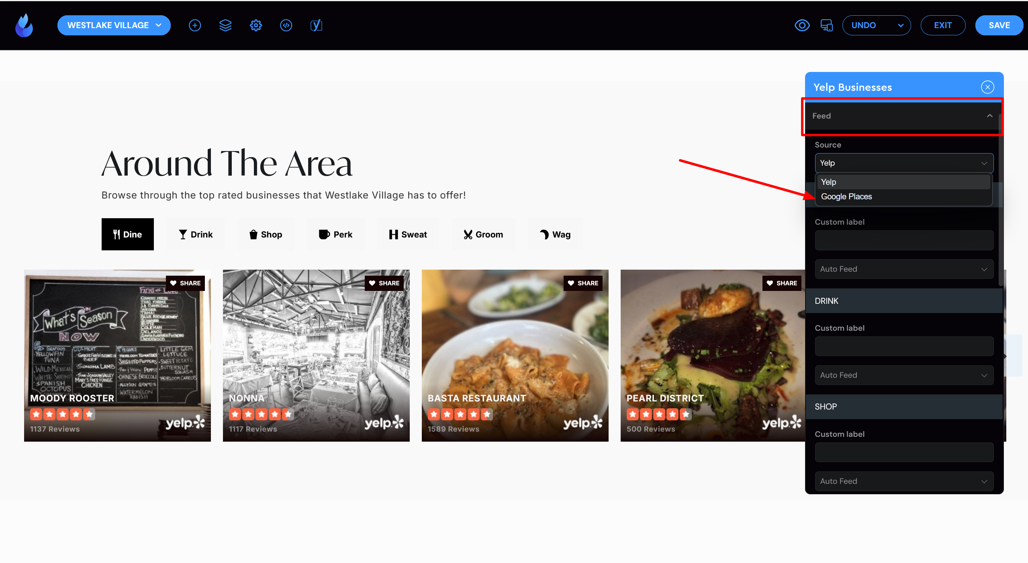Image resolution: width=1028 pixels, height=563 pixels.
Task: Click Yelp logo on Pearl District card
Action: point(782,423)
